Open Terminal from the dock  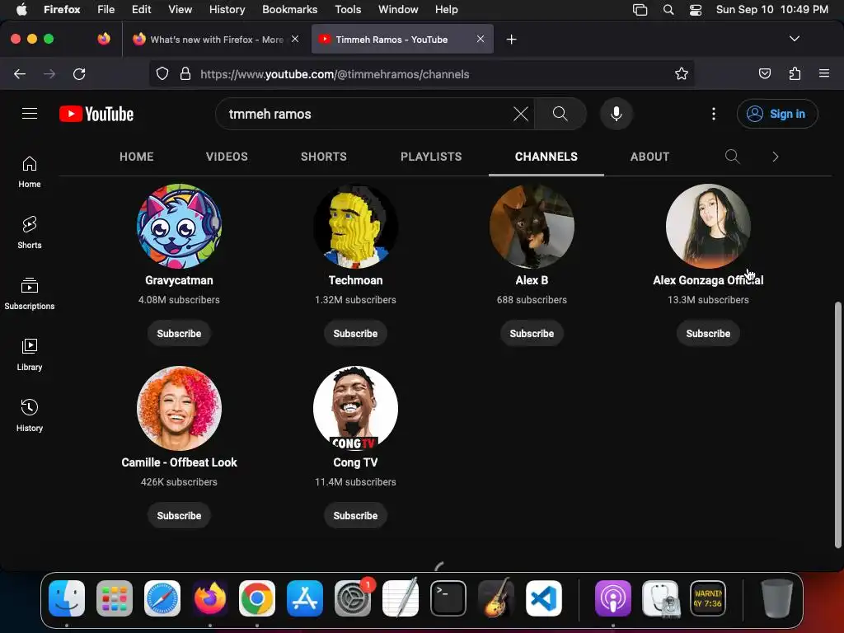click(x=448, y=598)
